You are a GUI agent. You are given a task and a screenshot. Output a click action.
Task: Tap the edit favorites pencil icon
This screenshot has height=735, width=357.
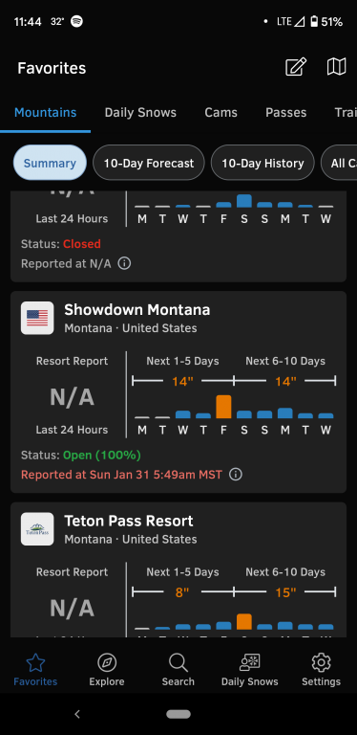[296, 67]
